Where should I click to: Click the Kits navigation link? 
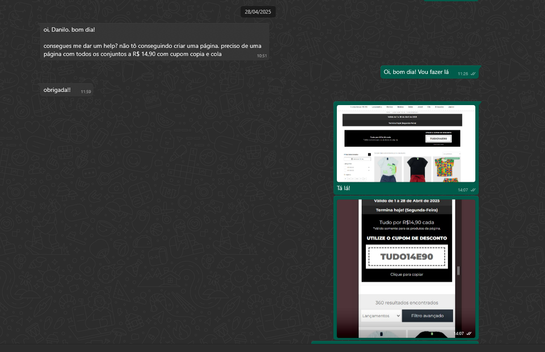pyautogui.click(x=428, y=107)
